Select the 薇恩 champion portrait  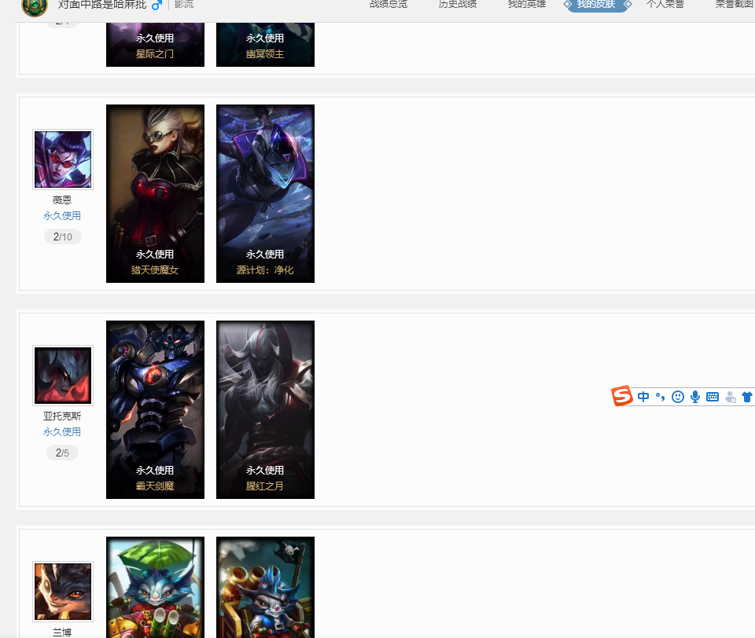tap(63, 159)
